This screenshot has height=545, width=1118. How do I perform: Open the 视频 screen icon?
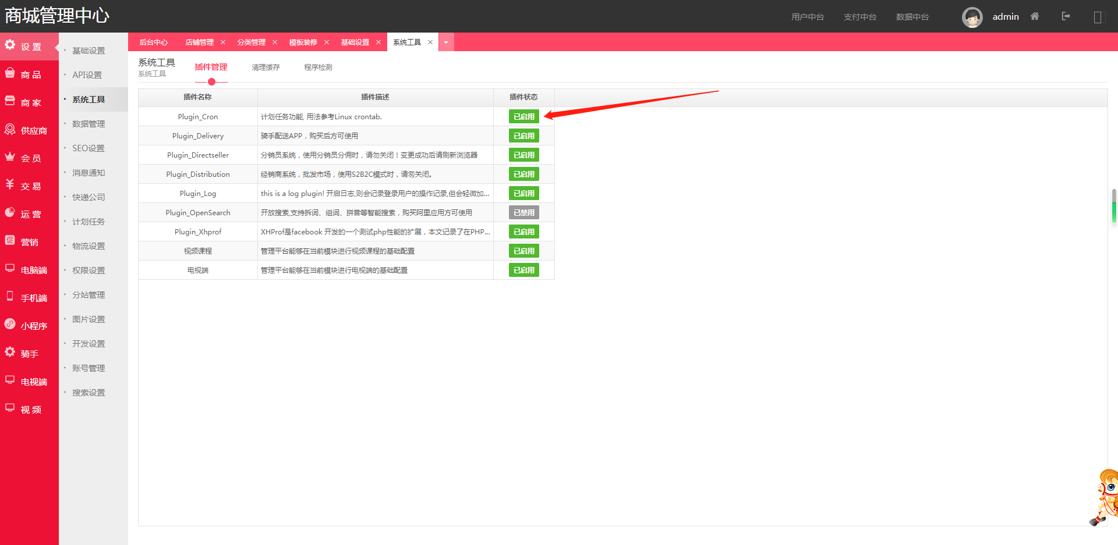[10, 408]
